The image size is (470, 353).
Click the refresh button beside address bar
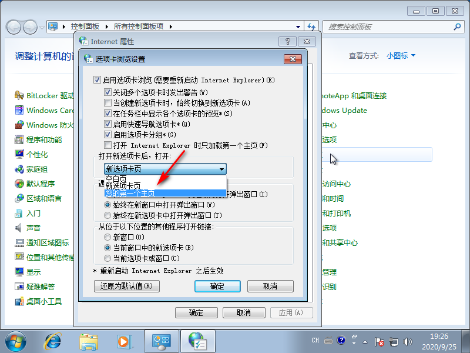[x=312, y=26]
